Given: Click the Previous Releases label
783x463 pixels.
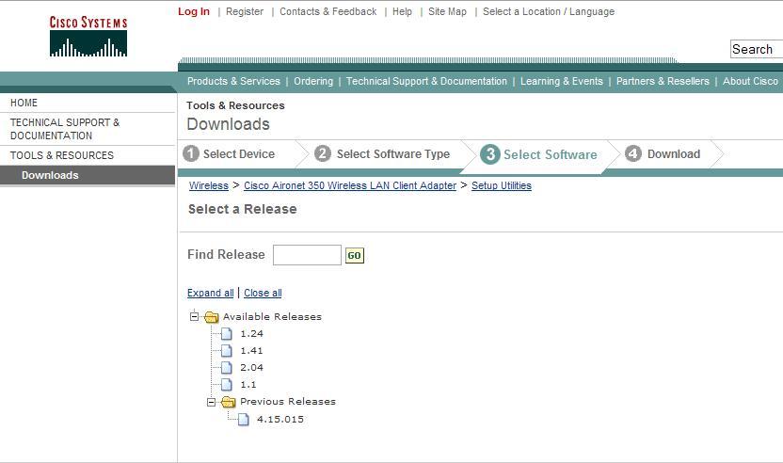Looking at the screenshot, I should click(288, 402).
